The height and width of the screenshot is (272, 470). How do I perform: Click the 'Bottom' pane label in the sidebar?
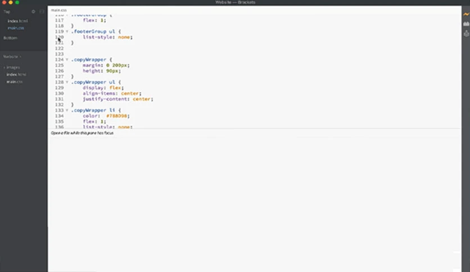click(x=10, y=38)
